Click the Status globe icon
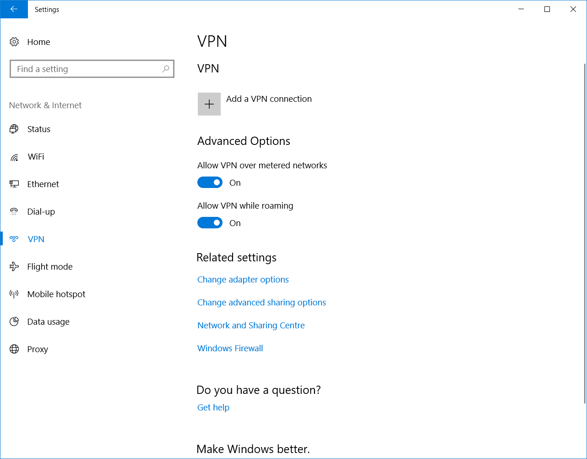The image size is (587, 459). click(14, 129)
